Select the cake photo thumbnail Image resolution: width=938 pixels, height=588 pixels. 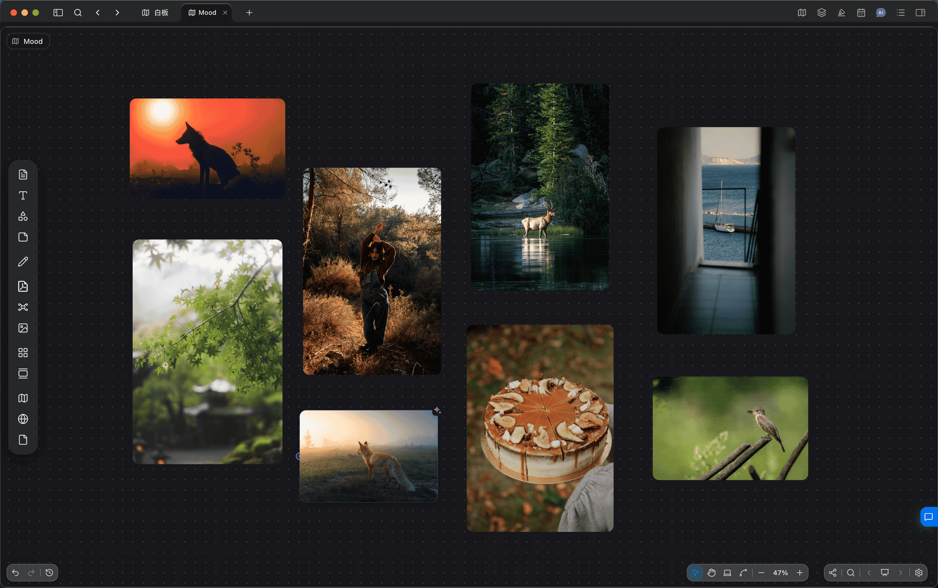tap(540, 428)
